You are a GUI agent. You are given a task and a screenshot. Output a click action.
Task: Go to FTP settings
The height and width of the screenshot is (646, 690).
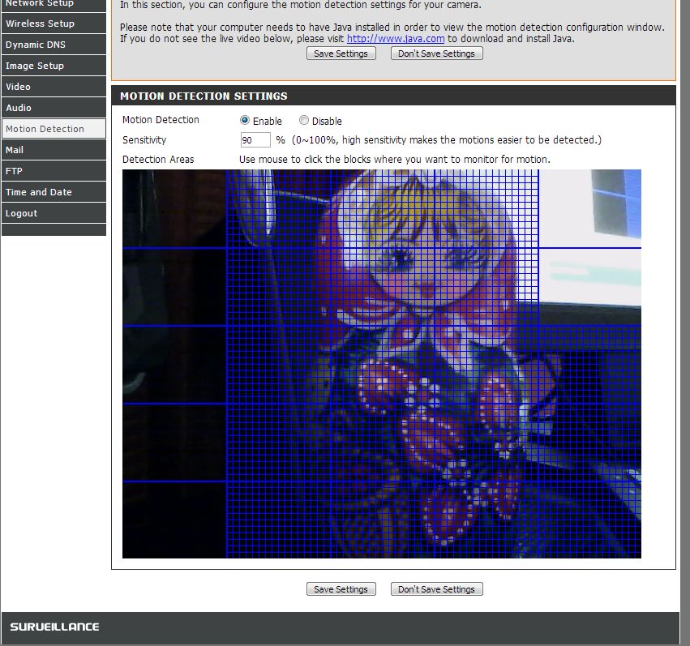(x=54, y=171)
